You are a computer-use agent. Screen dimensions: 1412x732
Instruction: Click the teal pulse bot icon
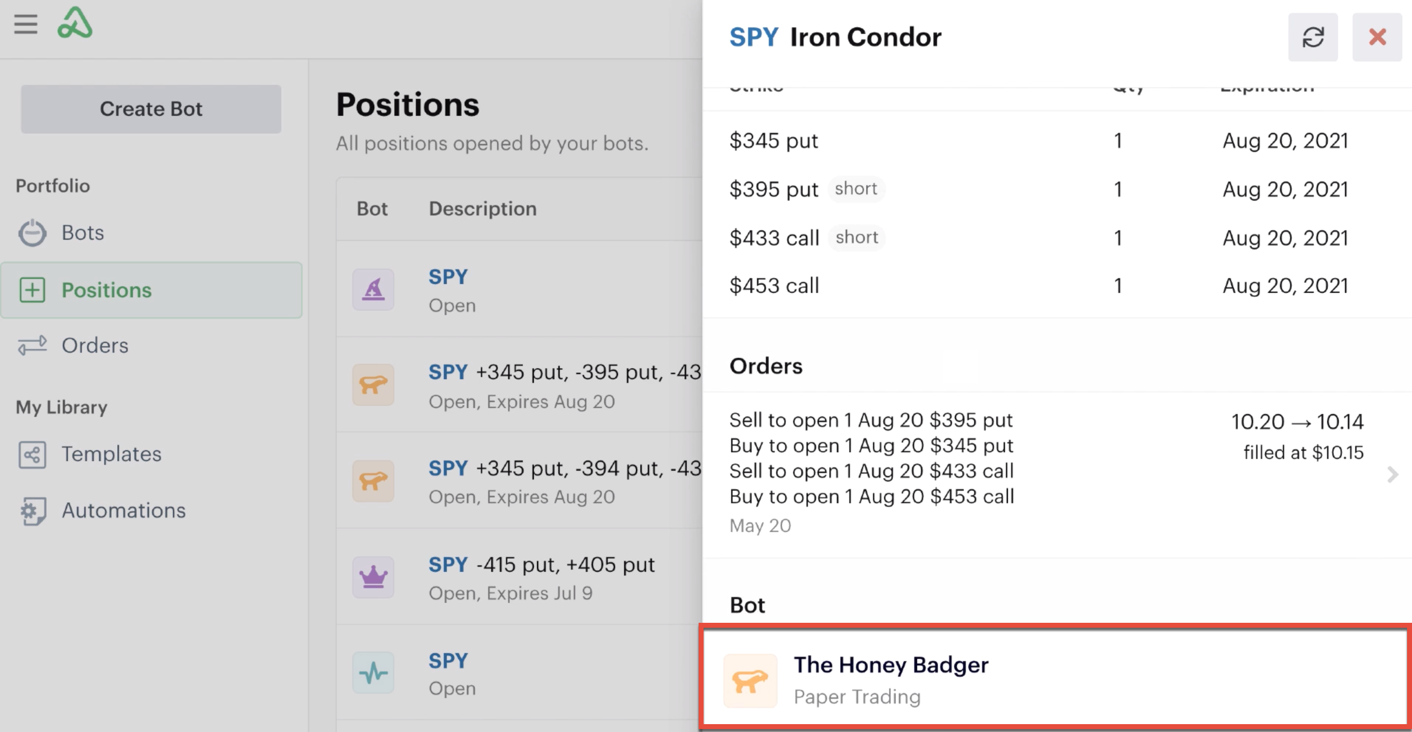coord(373,673)
